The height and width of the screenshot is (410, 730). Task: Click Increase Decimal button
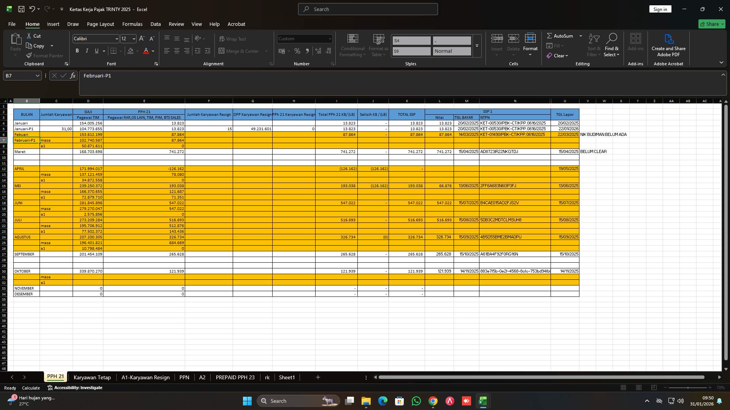tap(318, 50)
